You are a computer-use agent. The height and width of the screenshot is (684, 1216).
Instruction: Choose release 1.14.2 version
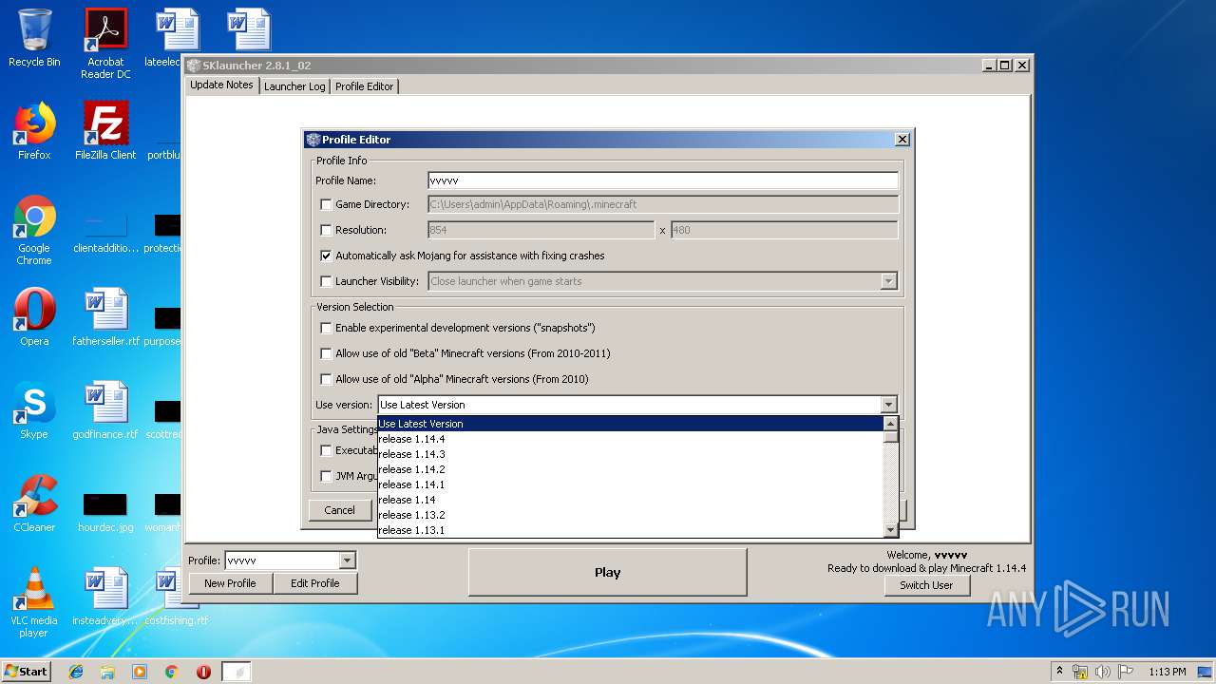[630, 469]
